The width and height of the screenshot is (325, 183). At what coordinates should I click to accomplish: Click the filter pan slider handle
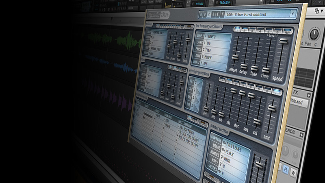pos(173,97)
